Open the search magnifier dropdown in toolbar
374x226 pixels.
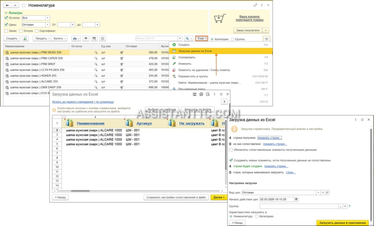189,38
